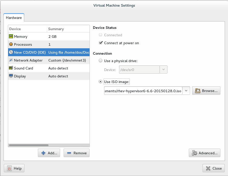Click the CD/DVD disc icon
The height and width of the screenshot is (176, 228).
pyautogui.click(x=11, y=52)
